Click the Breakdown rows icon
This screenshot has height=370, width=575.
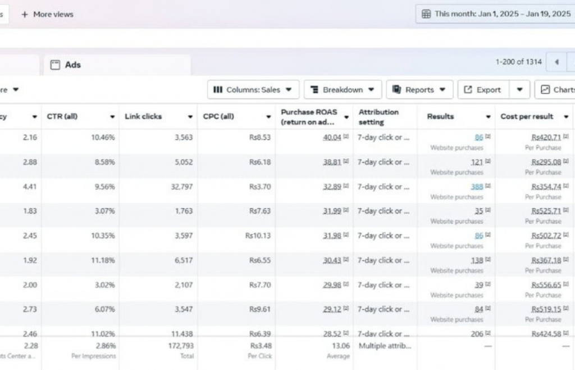pos(314,89)
